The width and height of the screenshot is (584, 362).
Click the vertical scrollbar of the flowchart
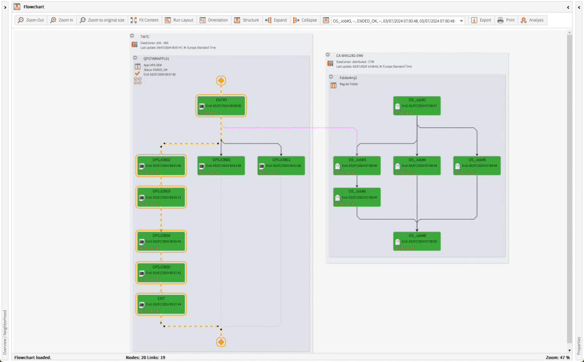tap(569, 188)
